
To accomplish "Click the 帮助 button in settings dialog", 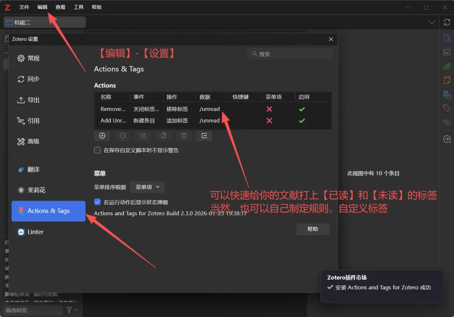I will point(313,229).
